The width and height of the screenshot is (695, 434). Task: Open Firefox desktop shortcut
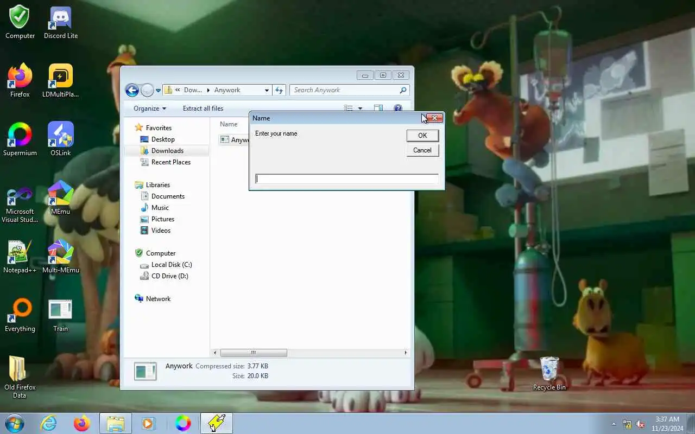(20, 81)
